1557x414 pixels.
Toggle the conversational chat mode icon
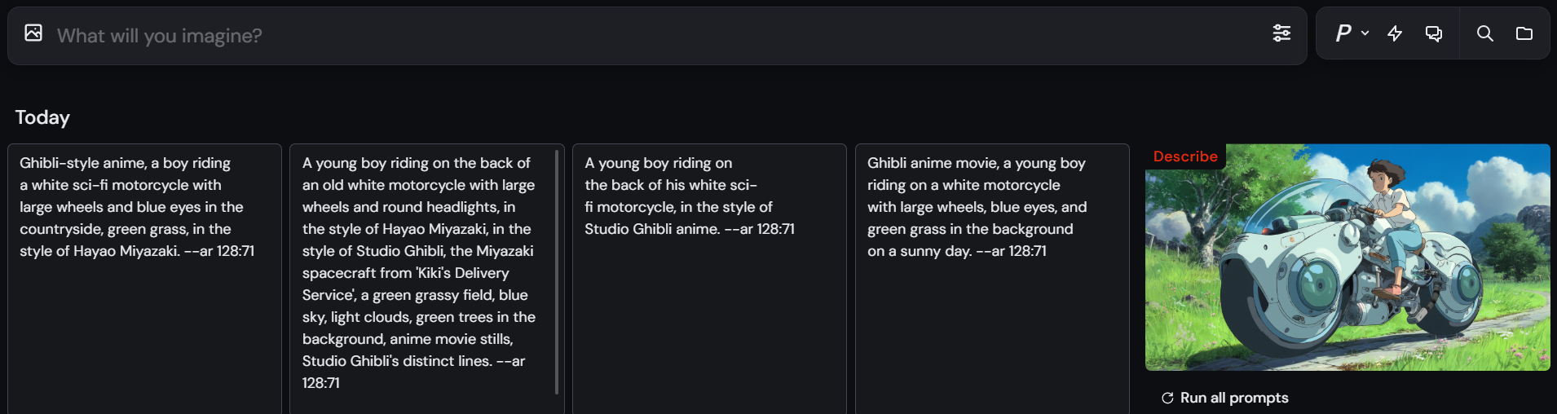click(x=1433, y=33)
